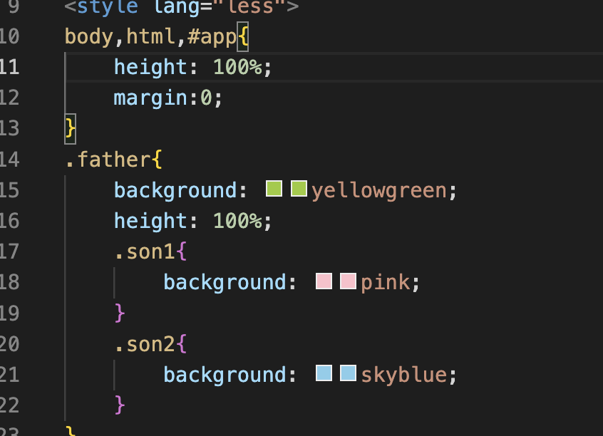Click height 100% on line 11
Image resolution: width=603 pixels, height=436 pixels.
pos(192,67)
